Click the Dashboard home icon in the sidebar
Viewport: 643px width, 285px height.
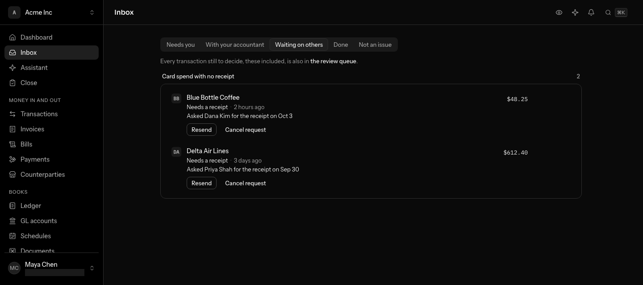click(x=13, y=37)
